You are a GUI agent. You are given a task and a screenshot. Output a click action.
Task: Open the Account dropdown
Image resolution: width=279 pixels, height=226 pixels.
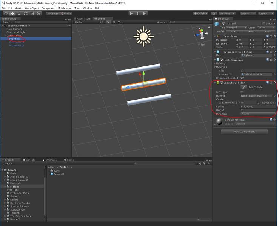(227, 14)
